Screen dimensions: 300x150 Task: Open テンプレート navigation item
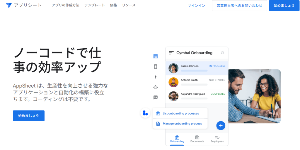[x=94, y=5]
